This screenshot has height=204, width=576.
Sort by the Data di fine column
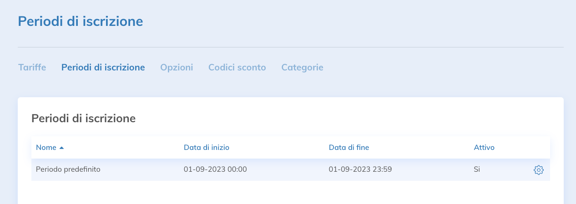pyautogui.click(x=349, y=147)
